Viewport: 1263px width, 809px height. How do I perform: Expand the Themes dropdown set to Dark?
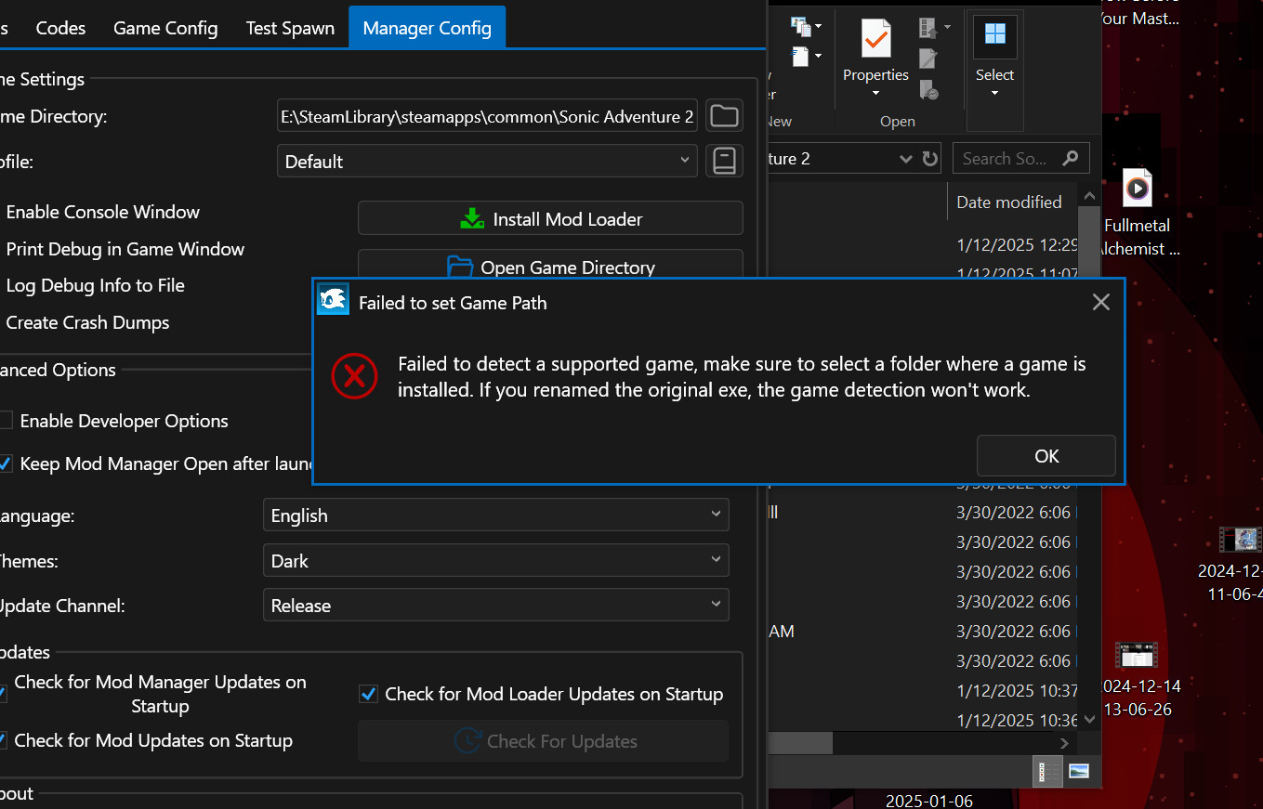point(495,560)
